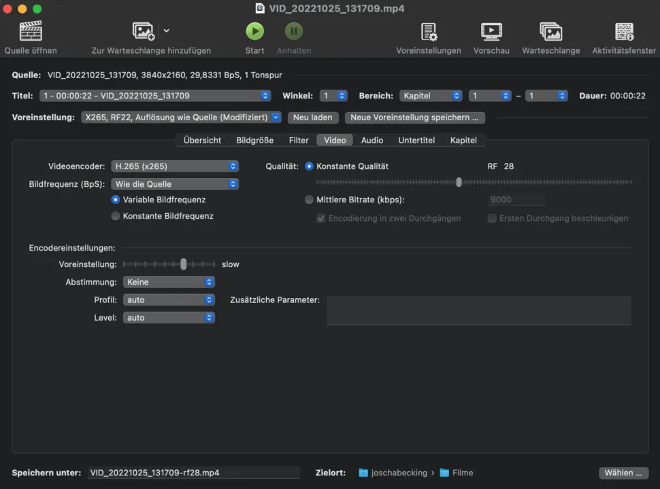Click Neue Voreinstellung speichern button
This screenshot has width=660, height=489.
pos(414,117)
